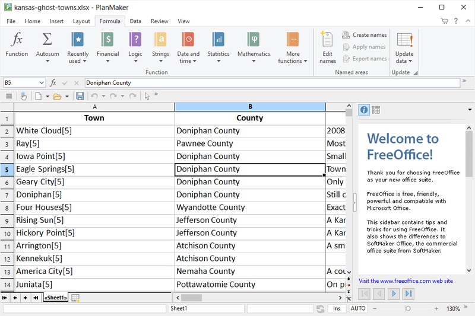Open the Update group dialog launcher
Screen dimensions: 475x316
[416, 73]
